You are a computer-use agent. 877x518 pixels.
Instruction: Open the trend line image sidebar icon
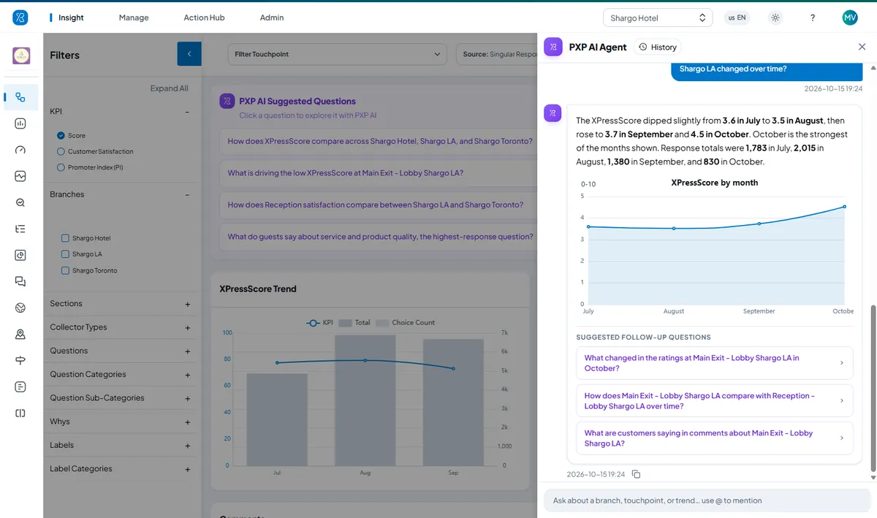(20, 176)
